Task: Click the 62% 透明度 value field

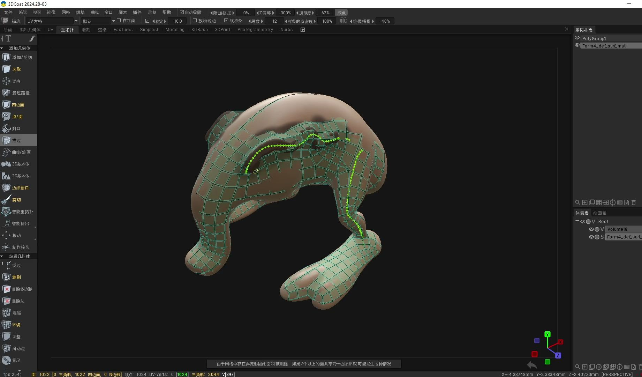Action: point(325,13)
